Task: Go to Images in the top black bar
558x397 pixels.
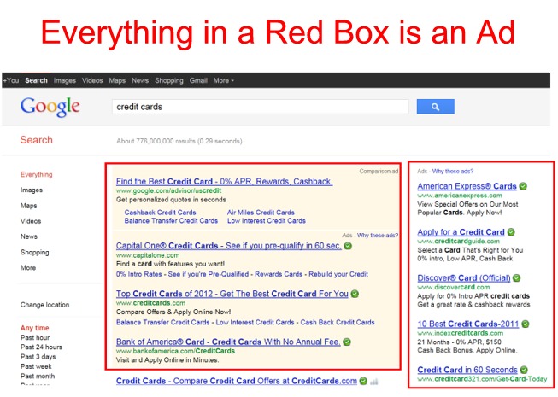Action: (65, 80)
